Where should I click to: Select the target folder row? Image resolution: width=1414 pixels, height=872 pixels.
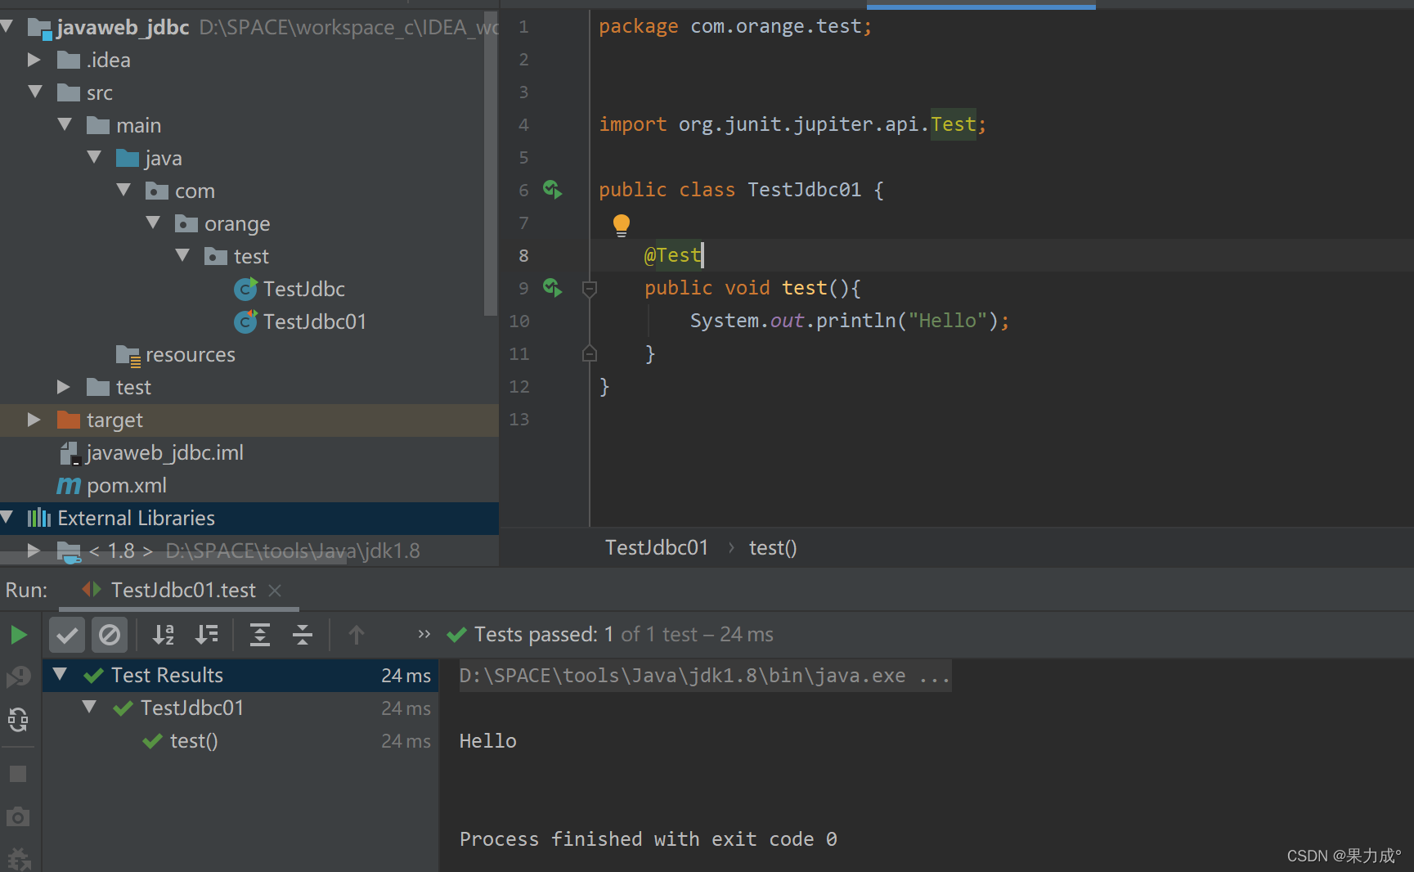coord(249,420)
